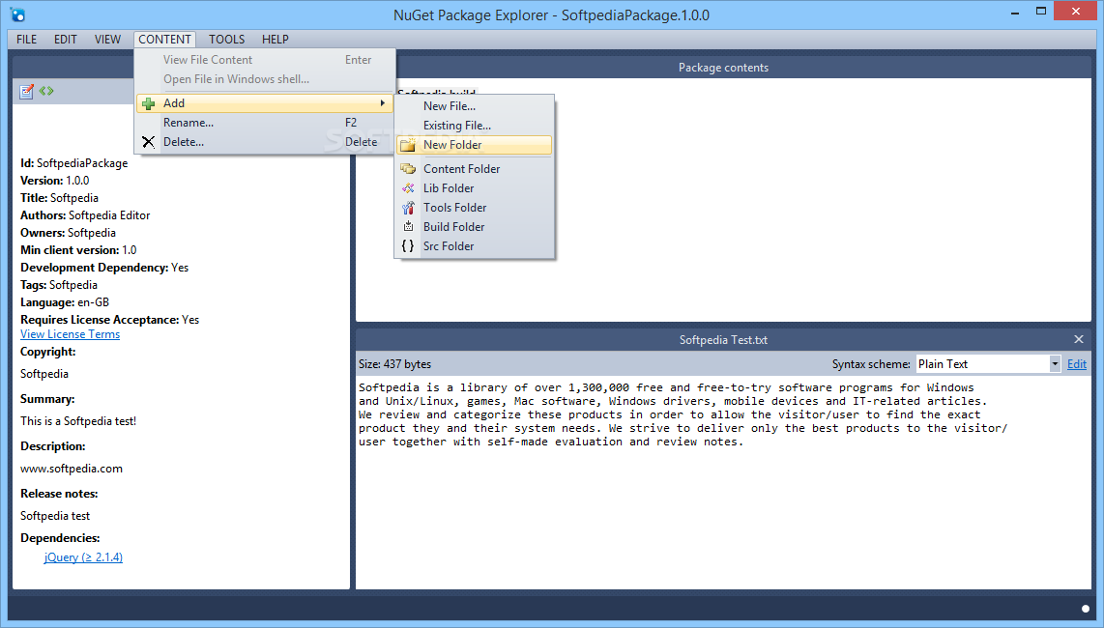Close the NuGet Package Explorer window
Screen dimensions: 1104x628
click(1076, 12)
